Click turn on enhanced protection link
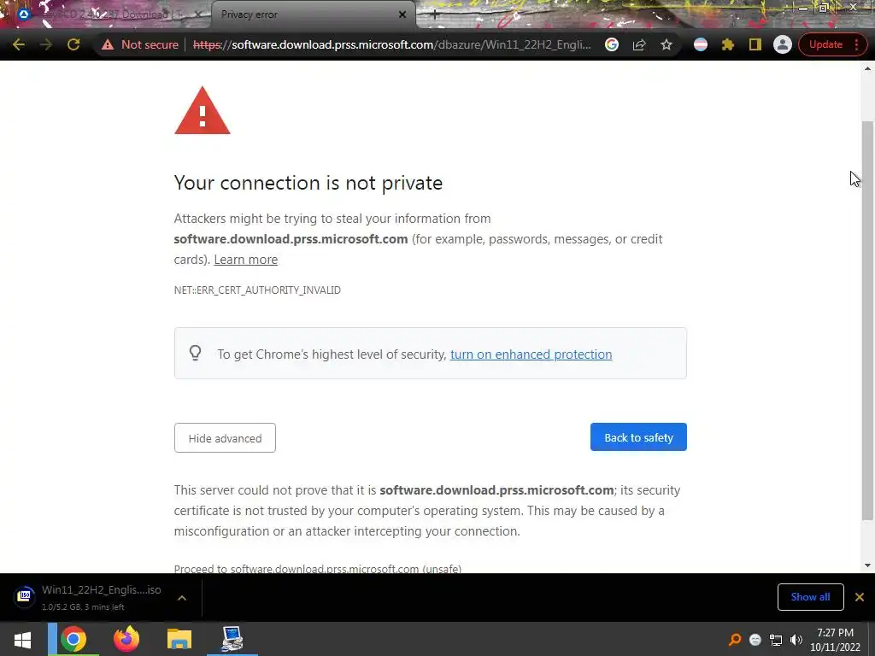Viewport: 875px width, 656px height. 531,354
